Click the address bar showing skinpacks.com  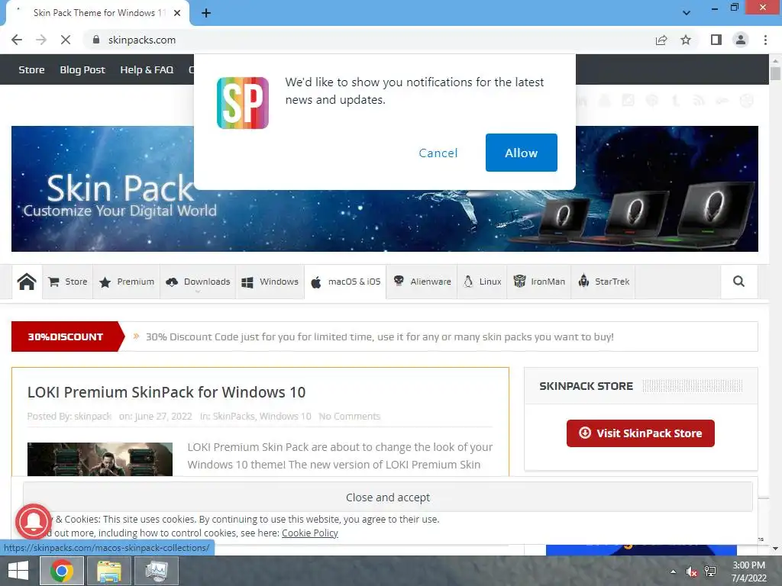point(369,40)
